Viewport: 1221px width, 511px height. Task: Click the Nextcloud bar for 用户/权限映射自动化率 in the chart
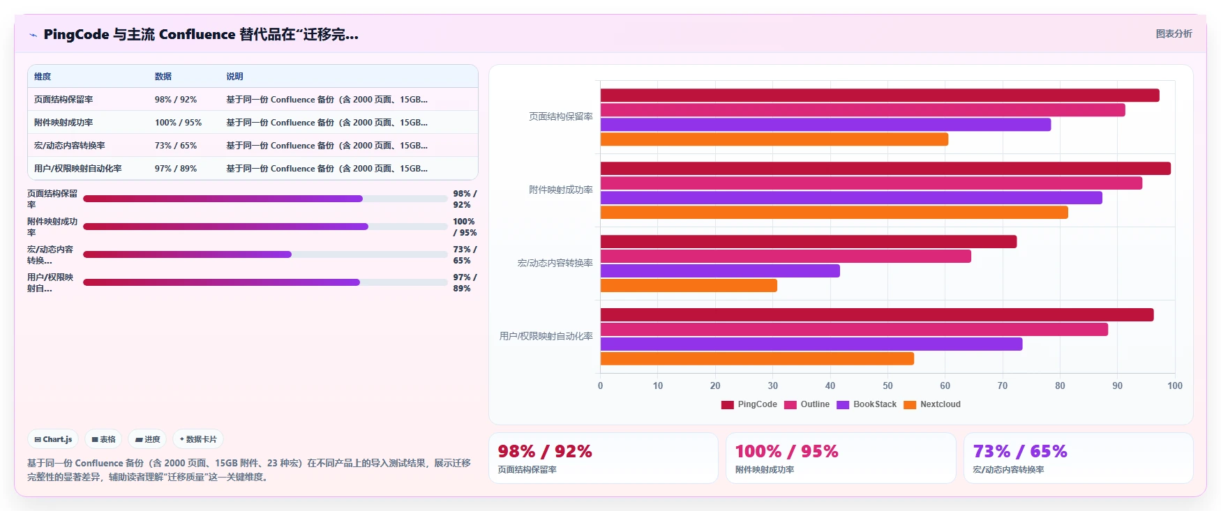coord(757,359)
